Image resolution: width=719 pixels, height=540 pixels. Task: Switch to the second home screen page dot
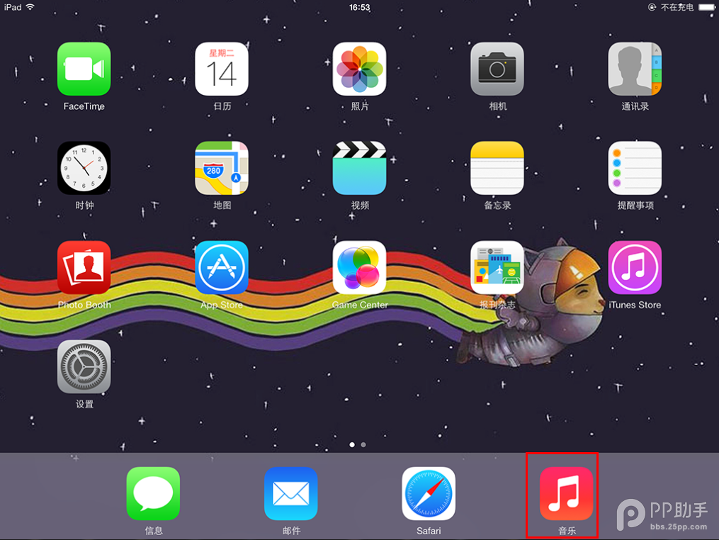363,444
